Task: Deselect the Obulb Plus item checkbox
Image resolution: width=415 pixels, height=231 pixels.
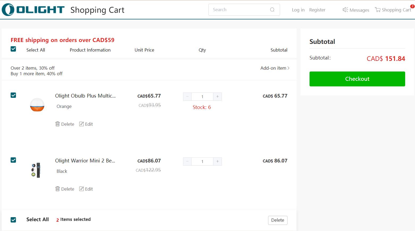Action: (x=13, y=95)
